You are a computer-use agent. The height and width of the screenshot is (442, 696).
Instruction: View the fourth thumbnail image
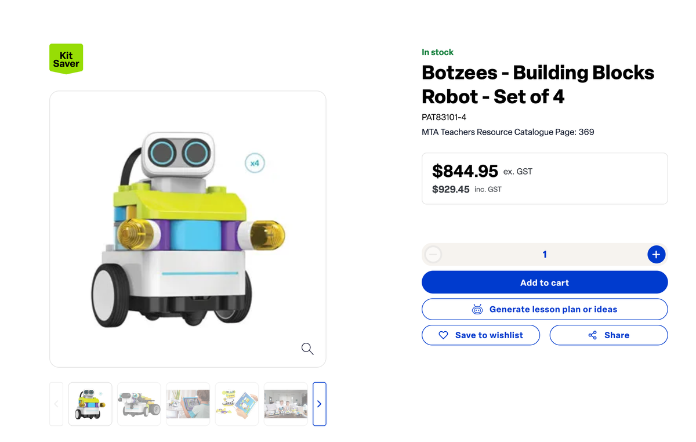pyautogui.click(x=237, y=404)
